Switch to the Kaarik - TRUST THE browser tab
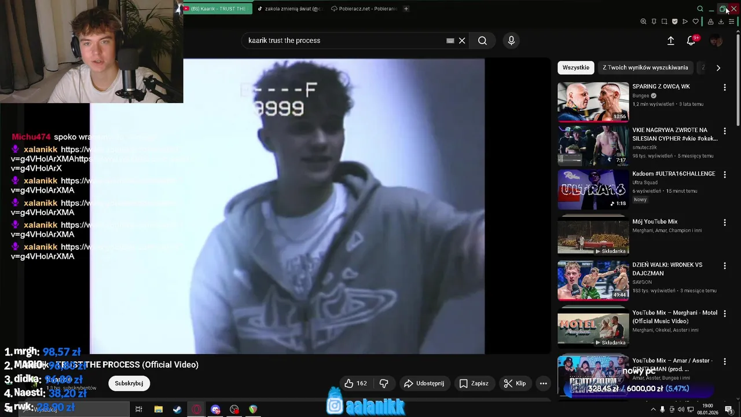The height and width of the screenshot is (417, 741). 218,9
